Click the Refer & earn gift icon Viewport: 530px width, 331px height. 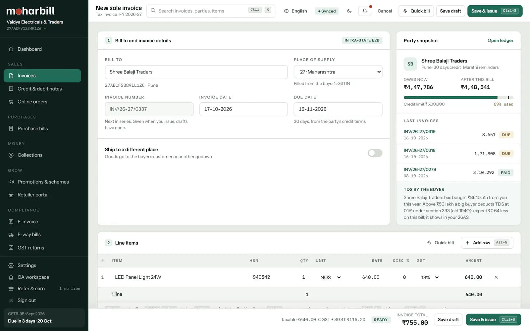point(11,289)
